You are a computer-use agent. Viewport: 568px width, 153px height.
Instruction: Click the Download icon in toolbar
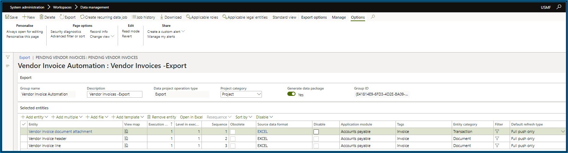(162, 17)
